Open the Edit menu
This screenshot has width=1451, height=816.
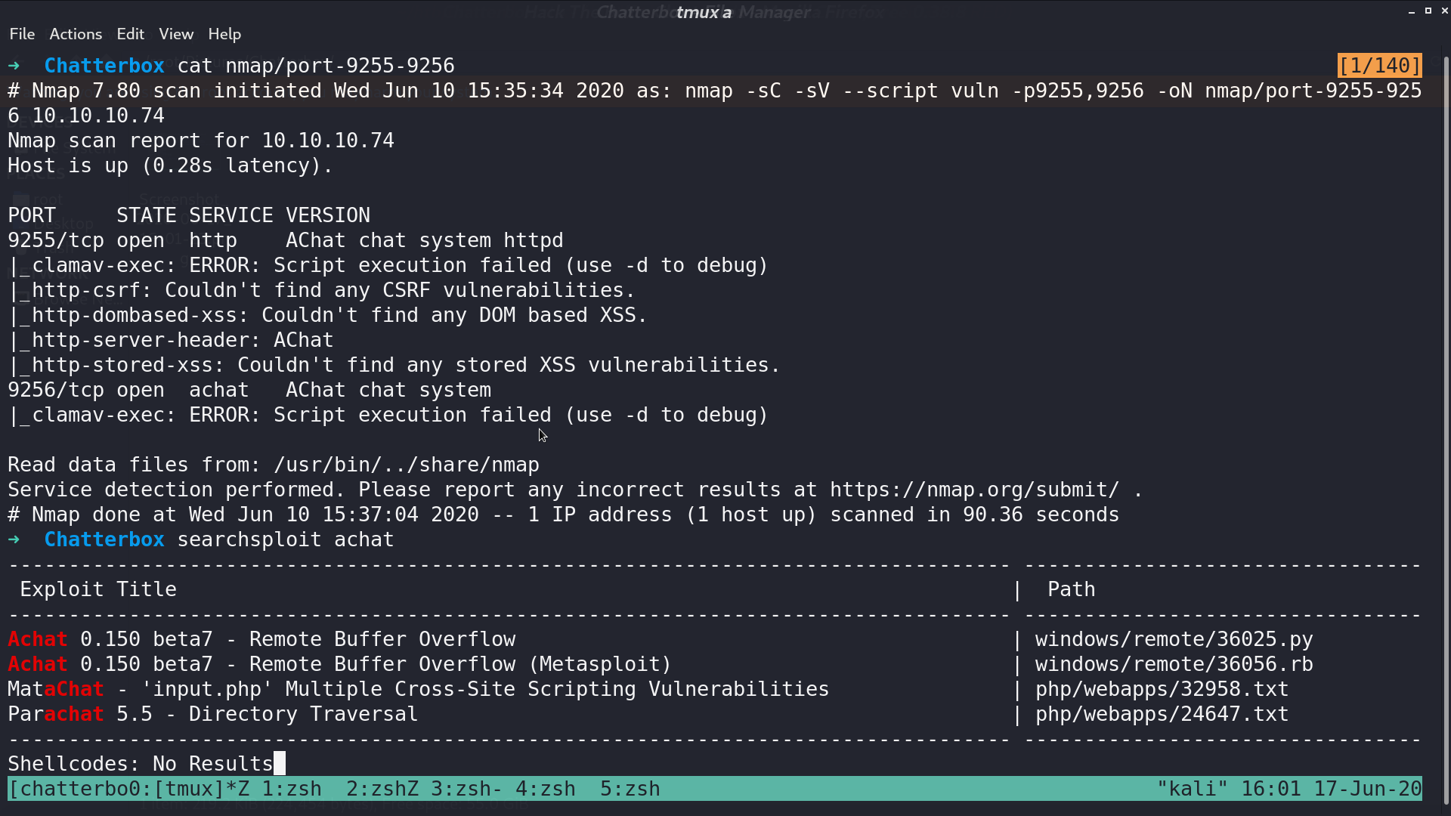coord(130,34)
